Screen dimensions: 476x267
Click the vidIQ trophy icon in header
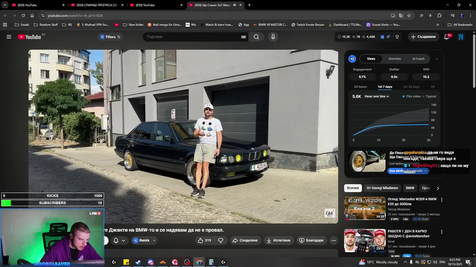tap(397, 37)
